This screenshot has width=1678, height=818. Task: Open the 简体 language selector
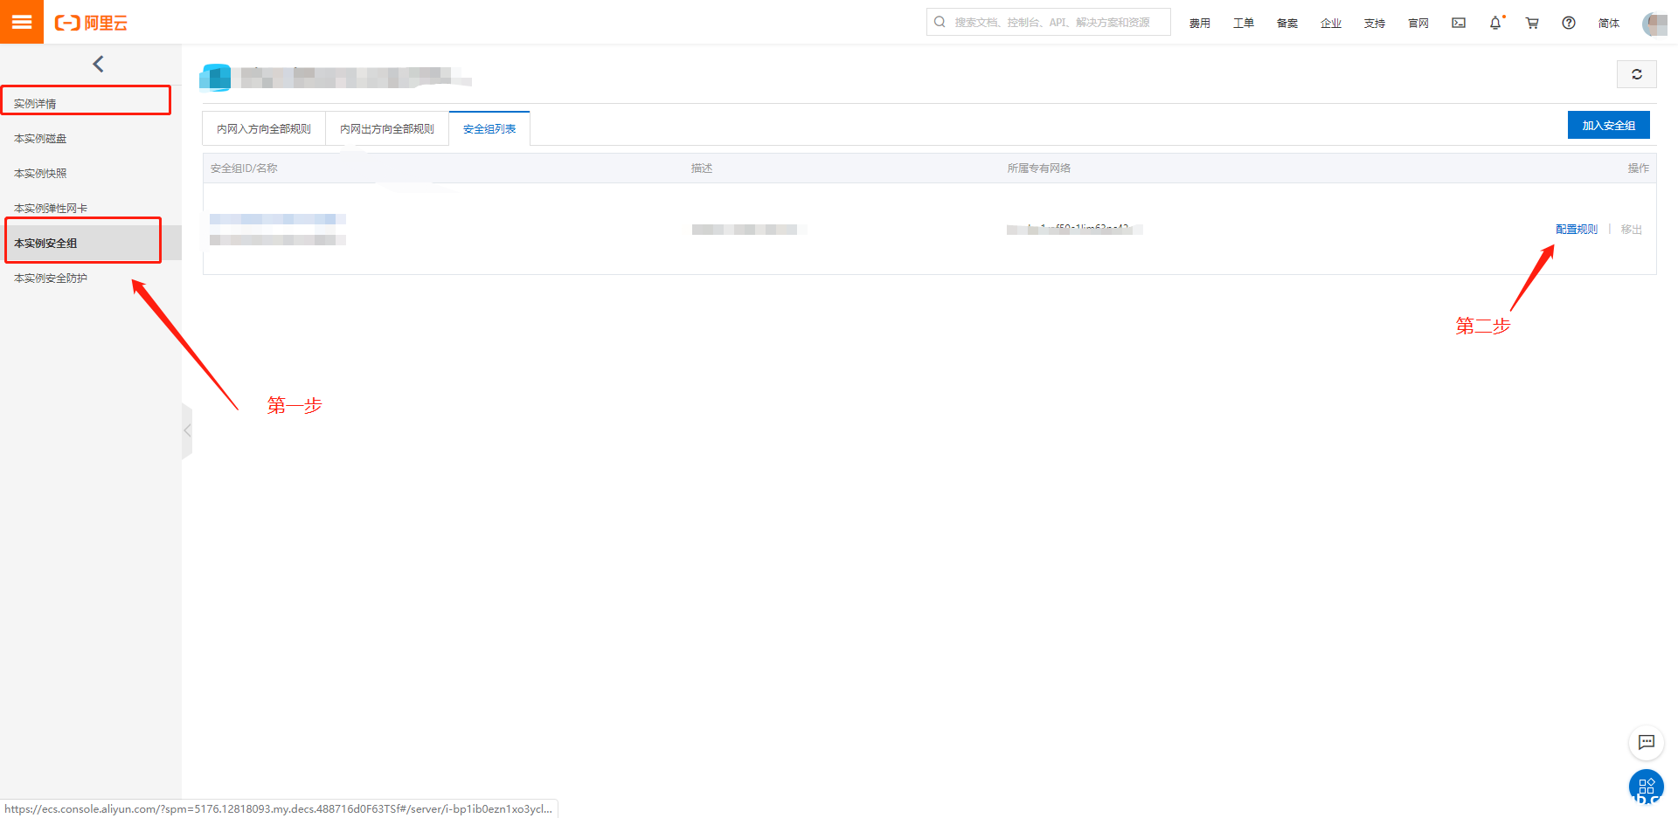[x=1608, y=23]
